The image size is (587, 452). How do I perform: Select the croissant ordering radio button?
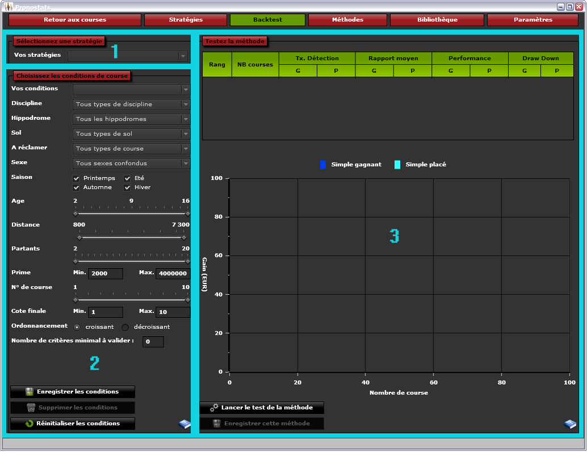coord(77,327)
